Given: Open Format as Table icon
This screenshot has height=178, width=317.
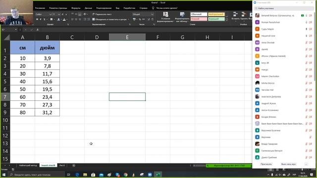Looking at the screenshot, I should (x=182, y=14).
